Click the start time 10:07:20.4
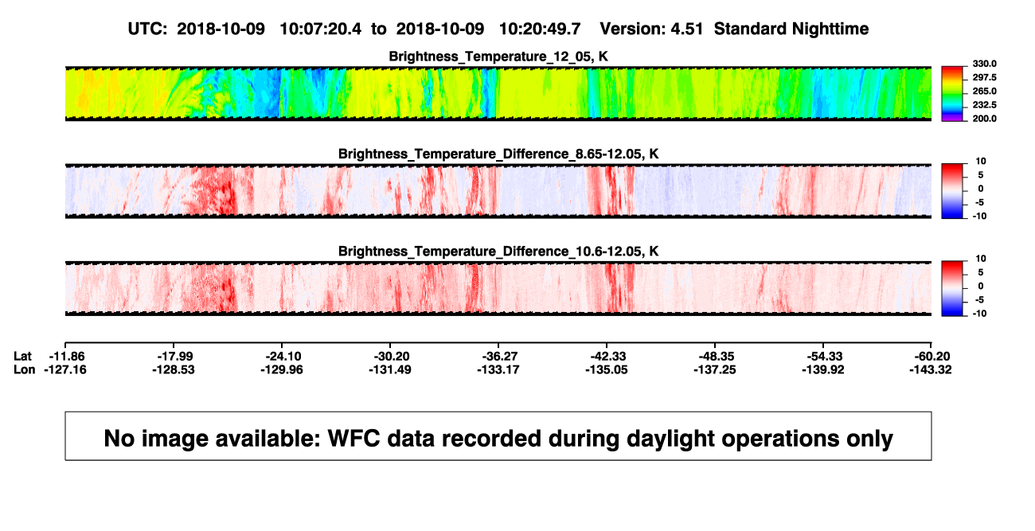1035x531 pixels. (320, 29)
